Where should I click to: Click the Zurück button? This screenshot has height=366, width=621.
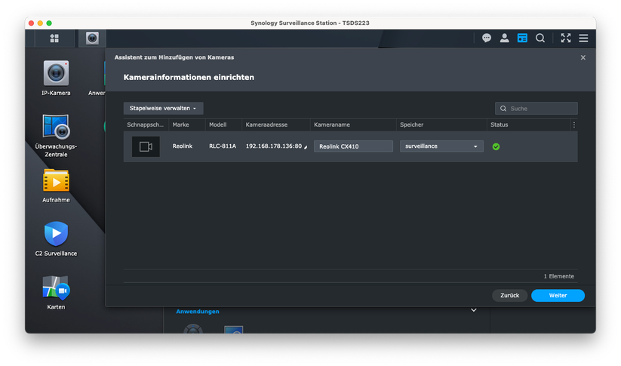(510, 296)
